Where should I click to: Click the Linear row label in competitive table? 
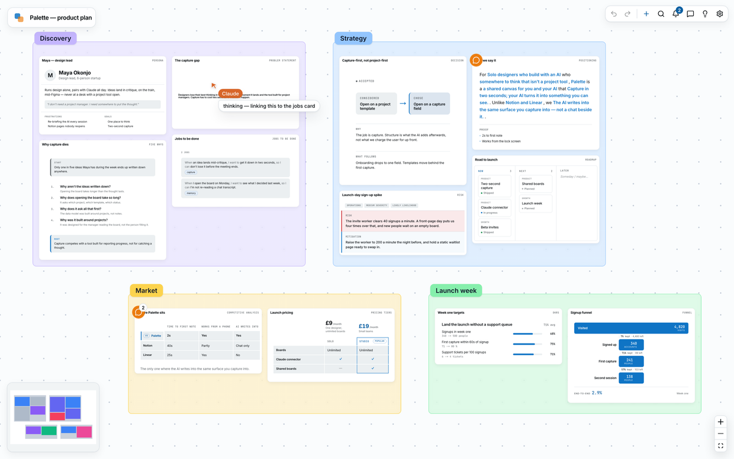click(147, 355)
